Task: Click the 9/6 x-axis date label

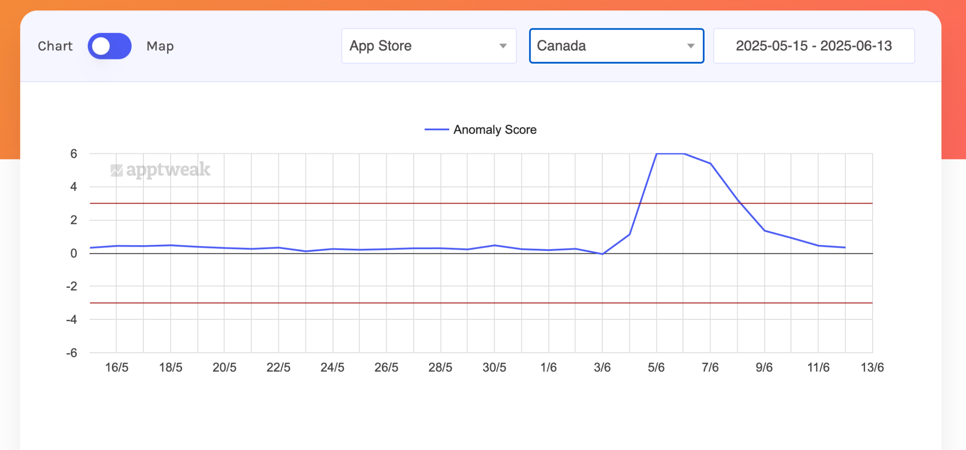Action: [764, 367]
